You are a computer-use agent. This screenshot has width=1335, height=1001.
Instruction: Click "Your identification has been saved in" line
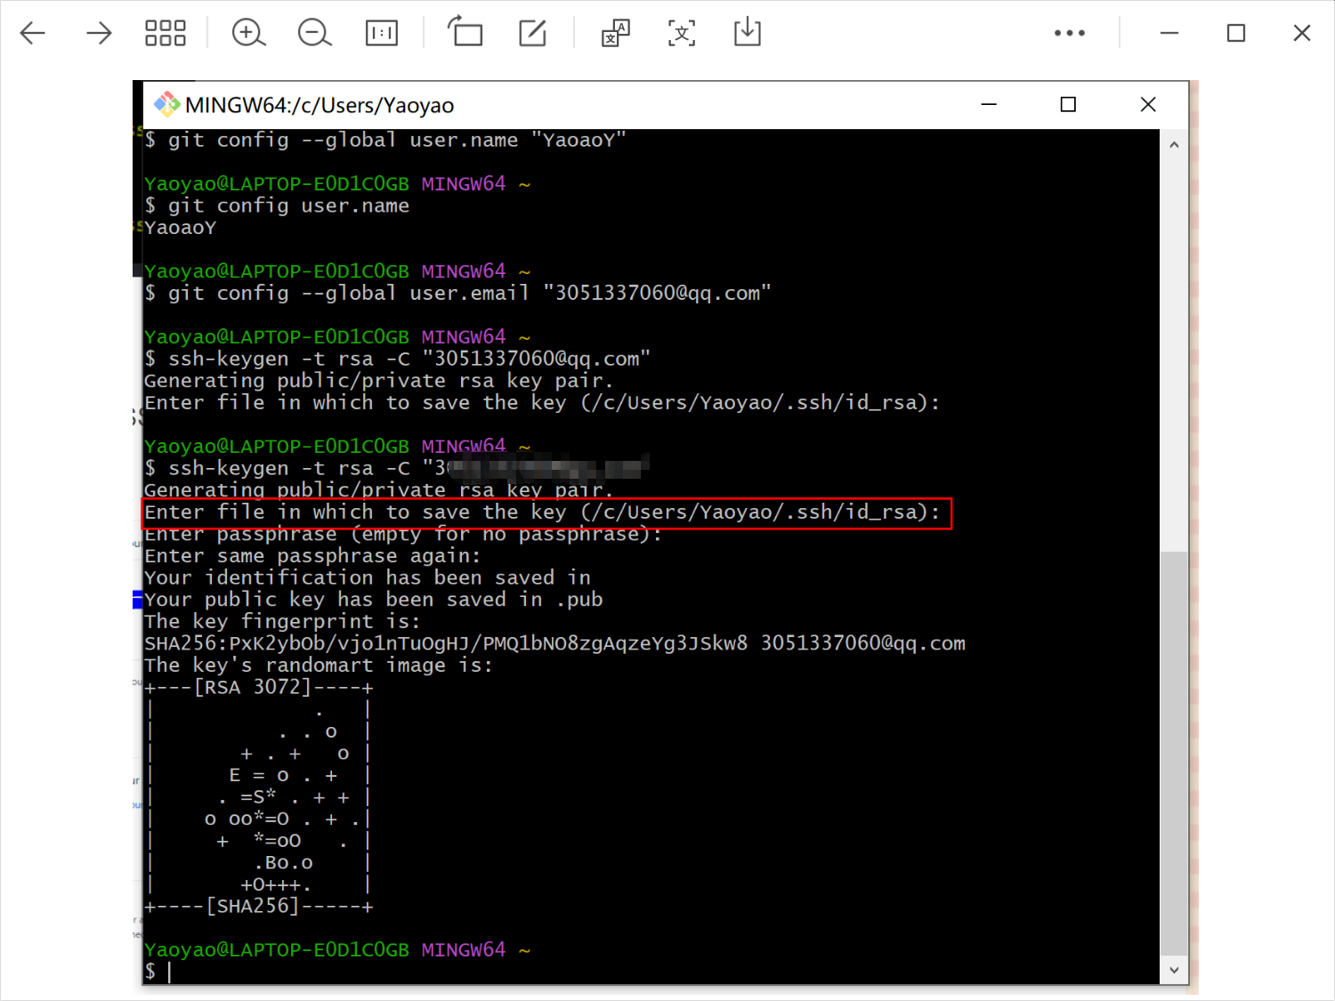point(368,577)
